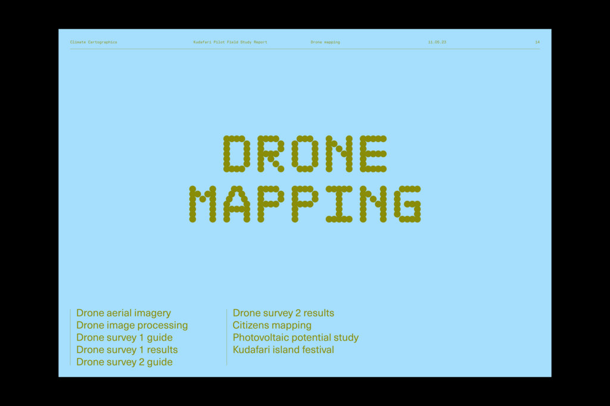Image resolution: width=610 pixels, height=406 pixels.
Task: Jump to Drone survey 1 results
Action: tap(127, 350)
